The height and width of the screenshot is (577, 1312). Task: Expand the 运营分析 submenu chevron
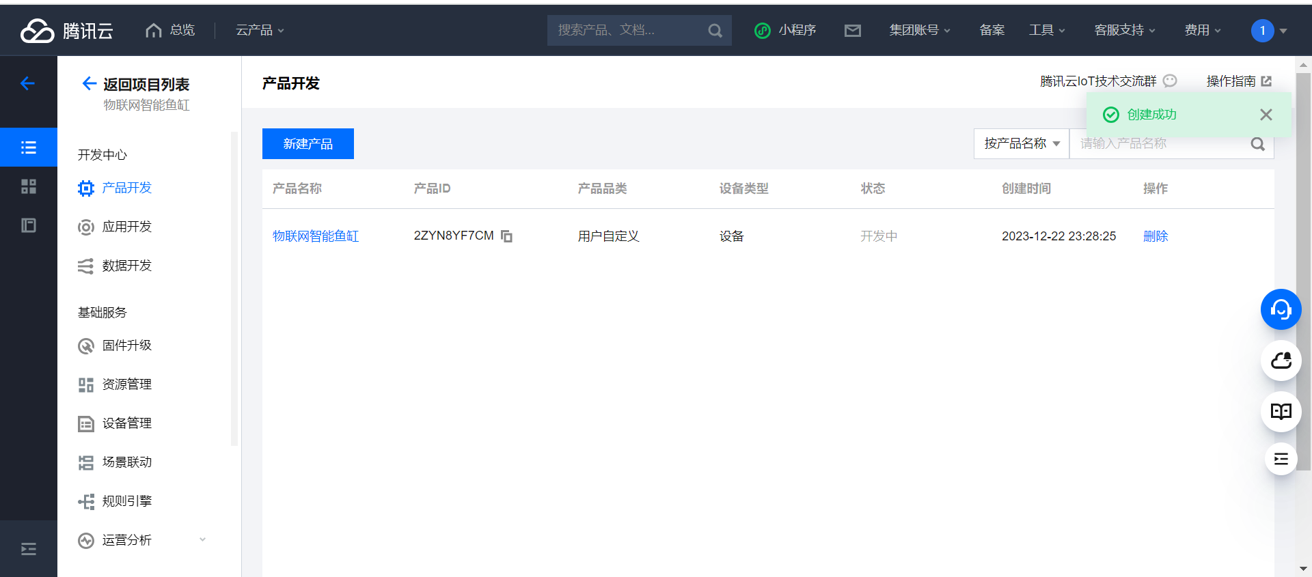202,539
